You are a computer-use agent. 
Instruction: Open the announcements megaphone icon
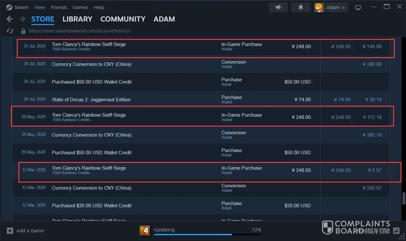coord(279,7)
